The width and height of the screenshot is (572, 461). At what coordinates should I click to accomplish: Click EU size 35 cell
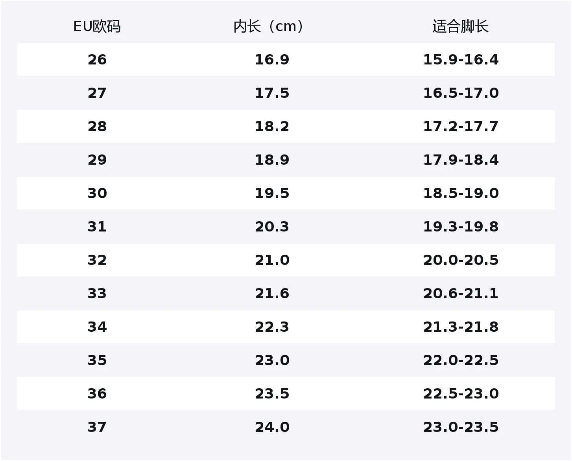(97, 360)
